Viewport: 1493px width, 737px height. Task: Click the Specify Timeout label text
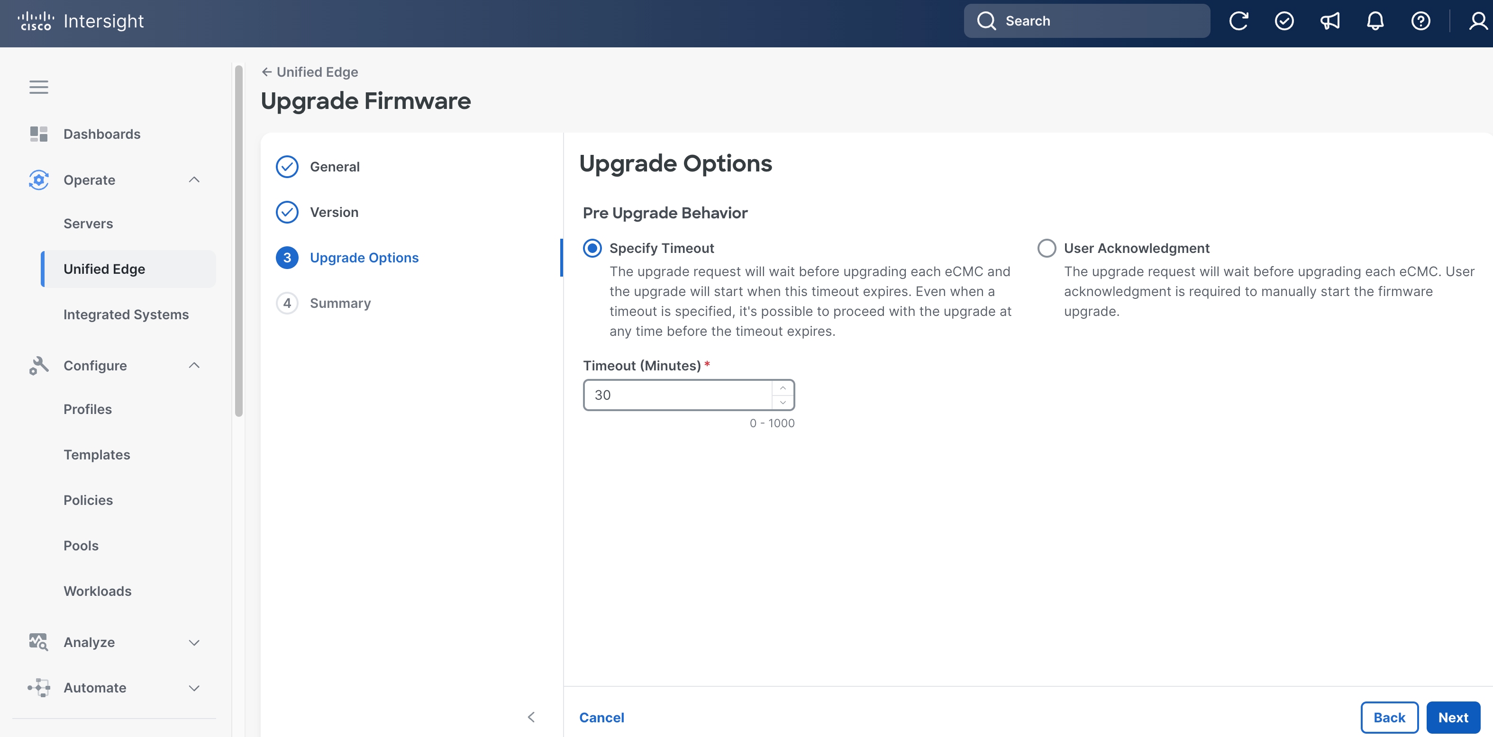(x=661, y=248)
